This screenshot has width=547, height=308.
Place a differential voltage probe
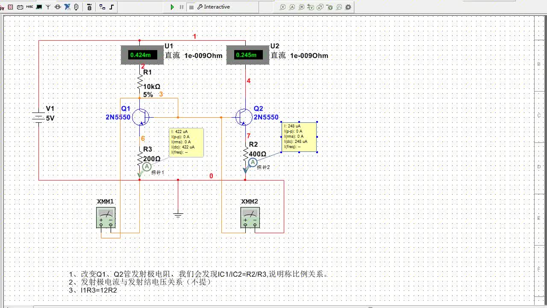pyautogui.click(x=311, y=7)
